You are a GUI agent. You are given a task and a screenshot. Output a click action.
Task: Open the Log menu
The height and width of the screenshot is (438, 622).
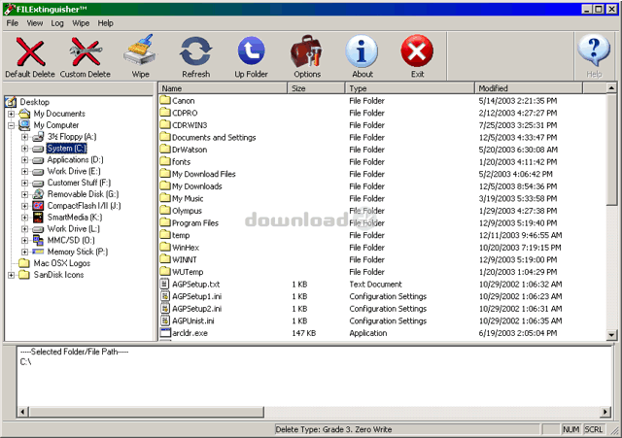[57, 23]
